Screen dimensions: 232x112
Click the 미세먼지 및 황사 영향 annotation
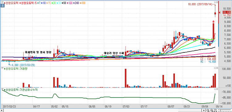coord(38,52)
